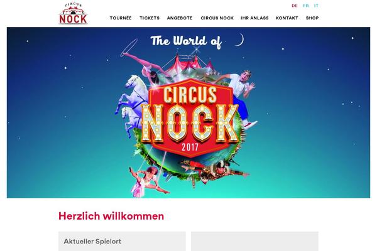Switch language to DE
The width and height of the screenshot is (377, 251).
295,6
